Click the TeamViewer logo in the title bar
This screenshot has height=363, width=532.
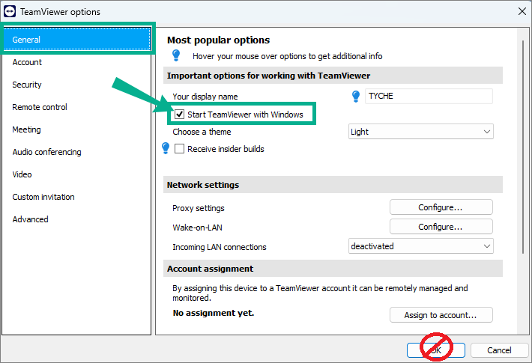coord(10,12)
